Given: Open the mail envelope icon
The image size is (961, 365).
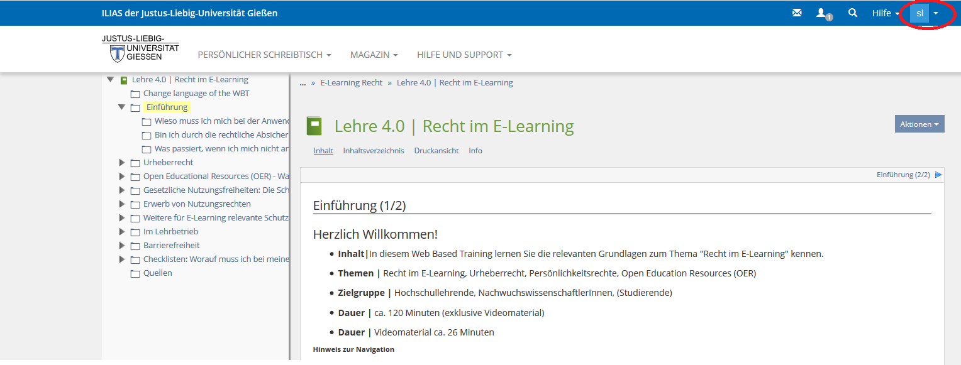Looking at the screenshot, I should point(797,13).
